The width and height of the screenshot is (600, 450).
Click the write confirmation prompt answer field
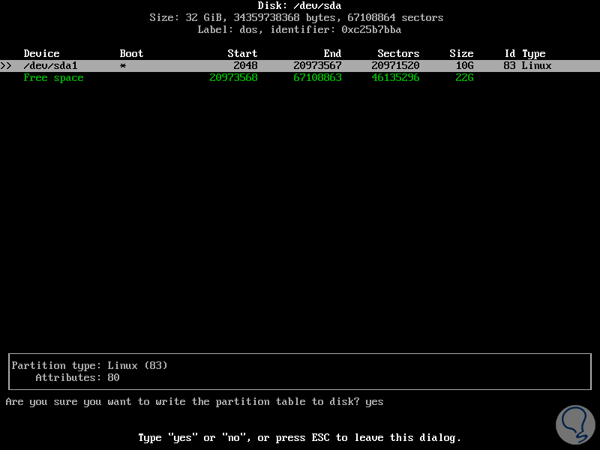374,402
